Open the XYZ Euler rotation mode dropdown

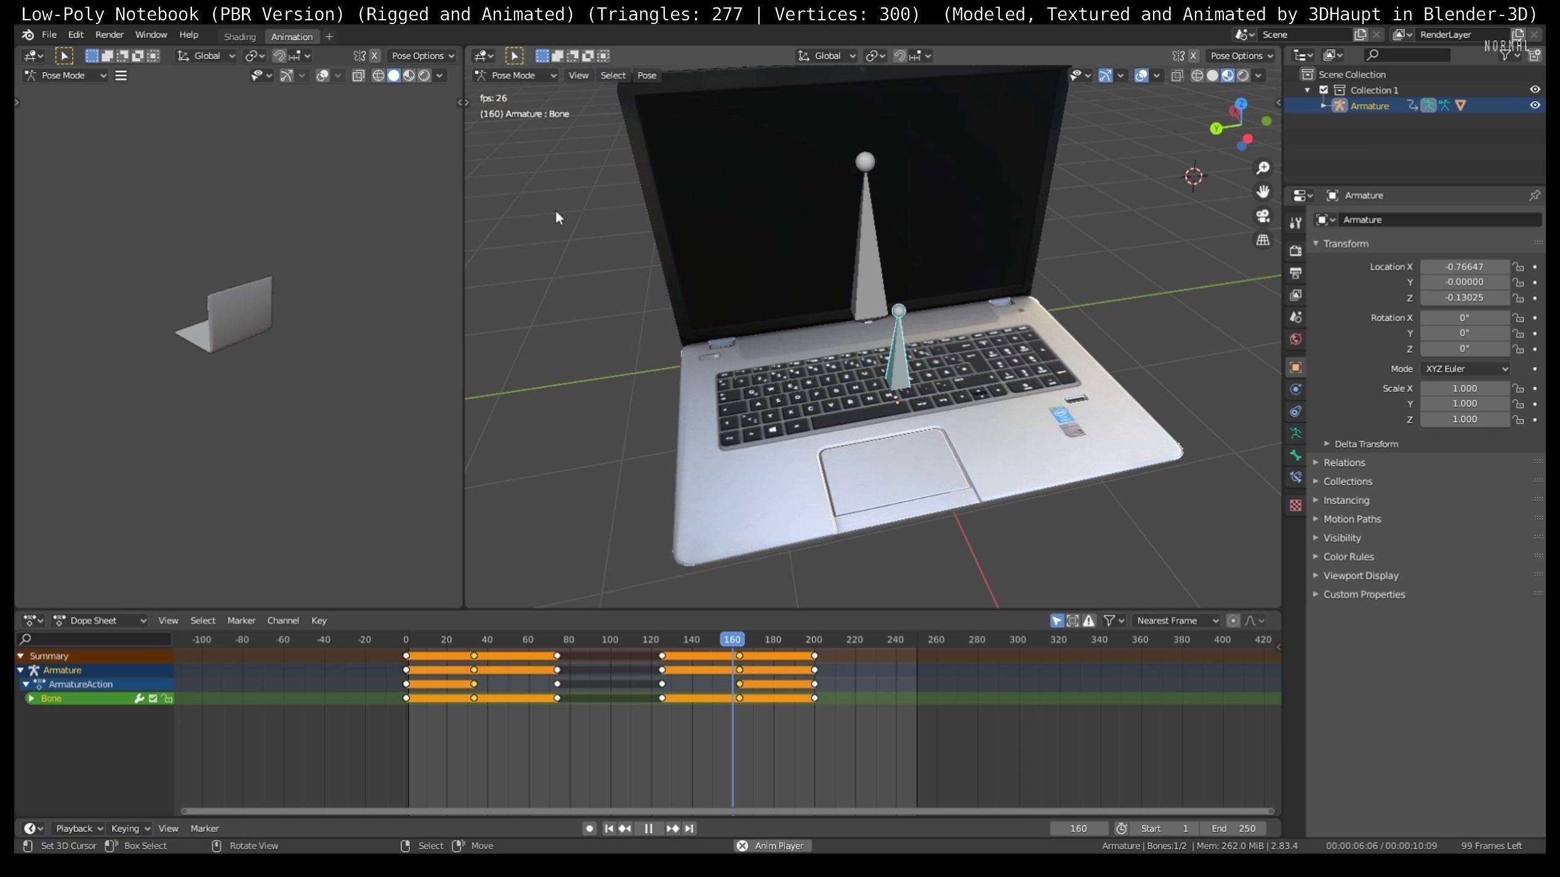[1465, 369]
